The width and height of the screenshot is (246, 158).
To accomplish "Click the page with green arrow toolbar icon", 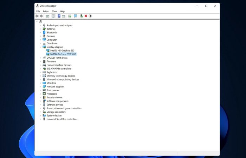I will 69,16.
